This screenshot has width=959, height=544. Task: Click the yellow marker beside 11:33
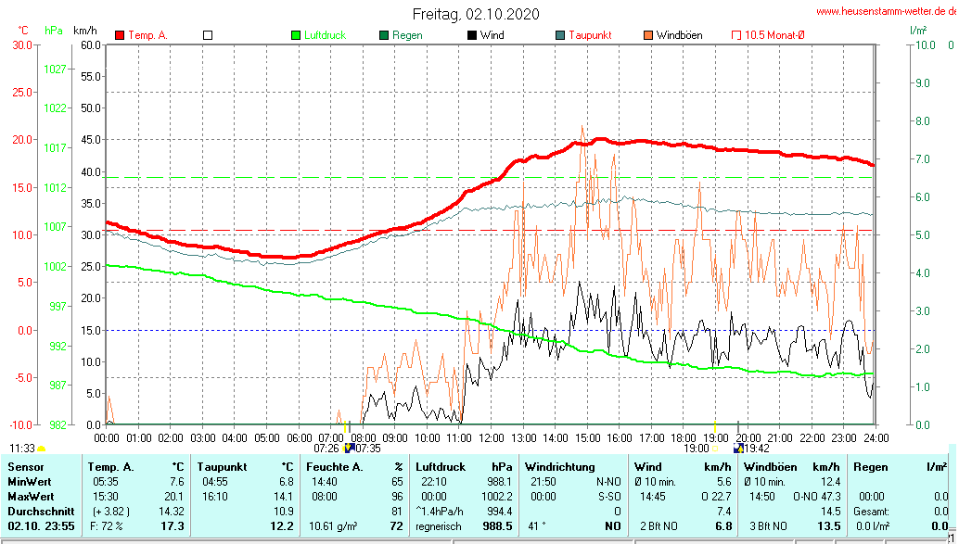[41, 449]
